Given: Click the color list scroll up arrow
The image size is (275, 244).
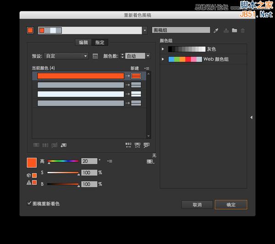Looking at the screenshot, I should (148, 74).
